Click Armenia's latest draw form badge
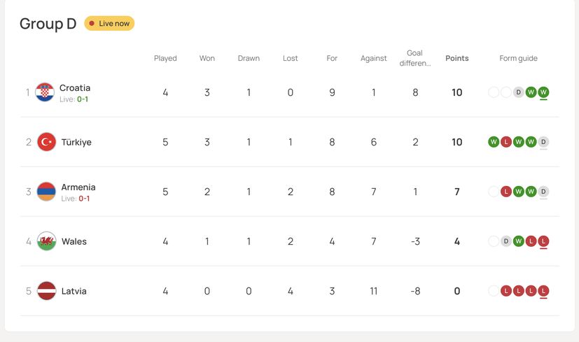Image resolution: width=579 pixels, height=342 pixels. coord(543,192)
